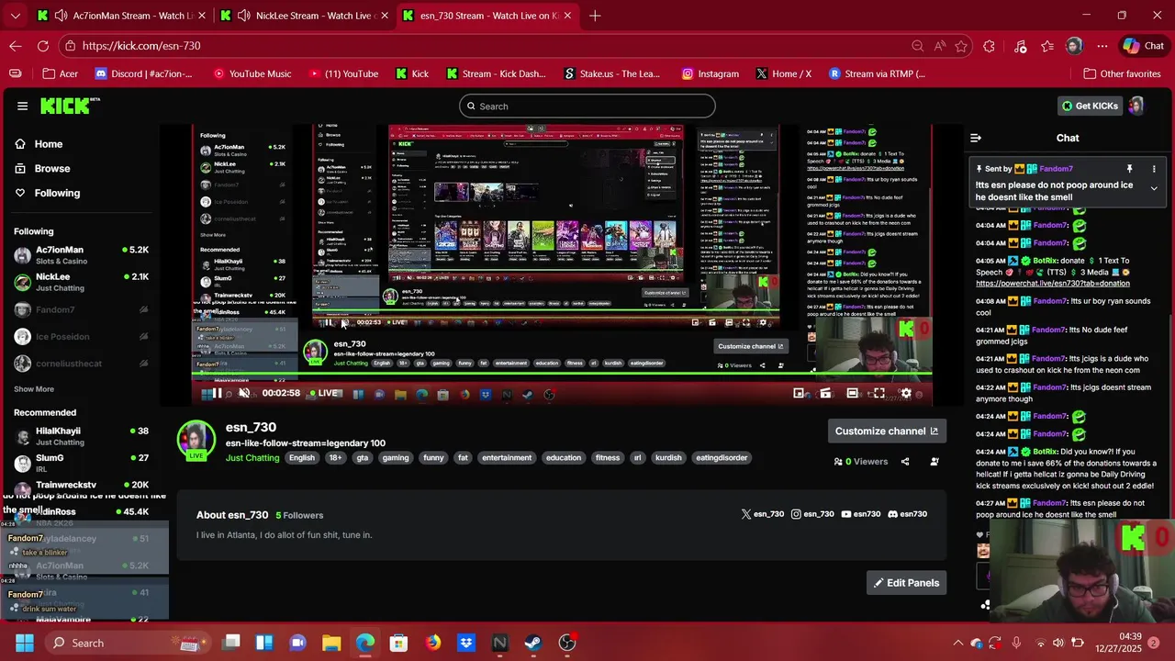Image resolution: width=1175 pixels, height=661 pixels.
Task: Open esn730's Discord link
Action: 907,514
